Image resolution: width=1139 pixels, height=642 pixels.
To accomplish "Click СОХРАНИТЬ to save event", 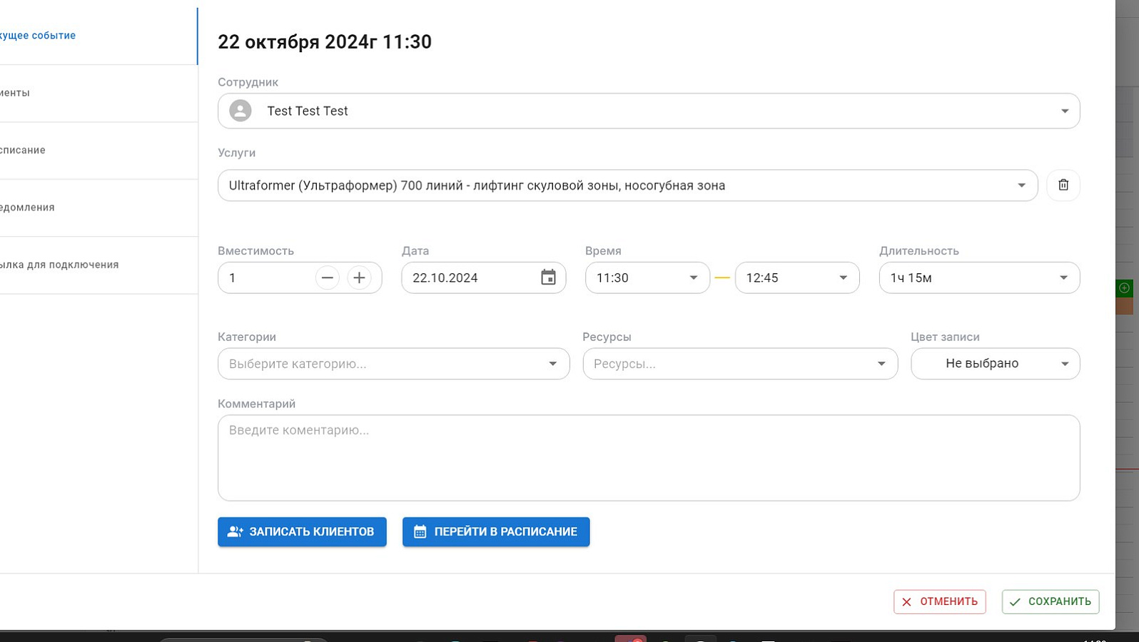I will [1050, 601].
